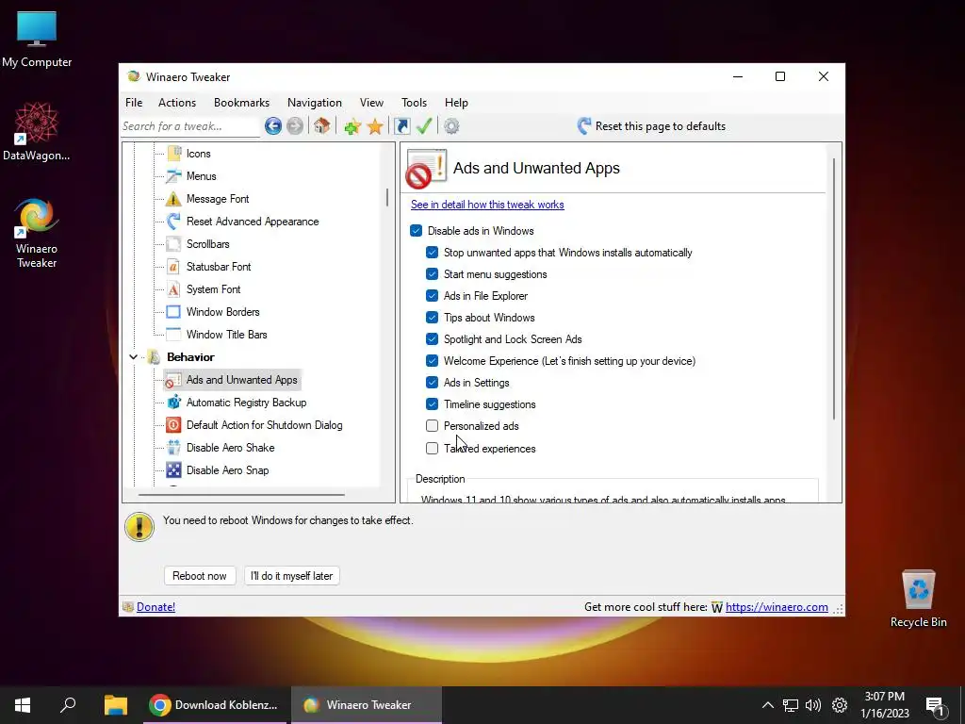
Task: Select Disable Aero Shake icon
Action: coord(174,448)
